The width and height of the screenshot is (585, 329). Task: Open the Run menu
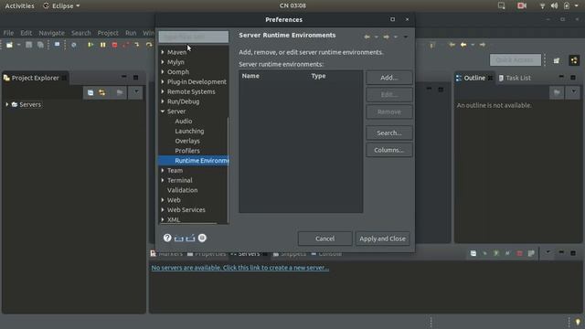pos(131,33)
